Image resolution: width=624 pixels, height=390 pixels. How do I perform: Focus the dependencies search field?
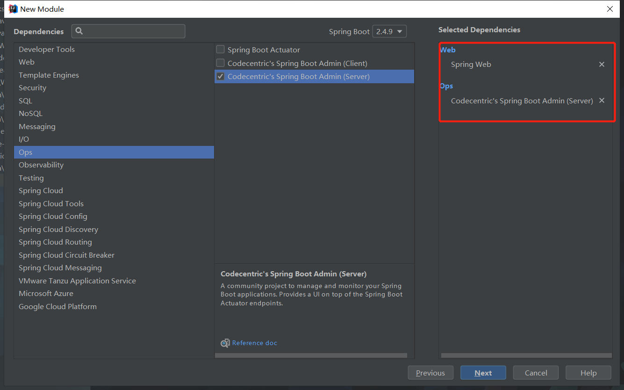click(129, 31)
